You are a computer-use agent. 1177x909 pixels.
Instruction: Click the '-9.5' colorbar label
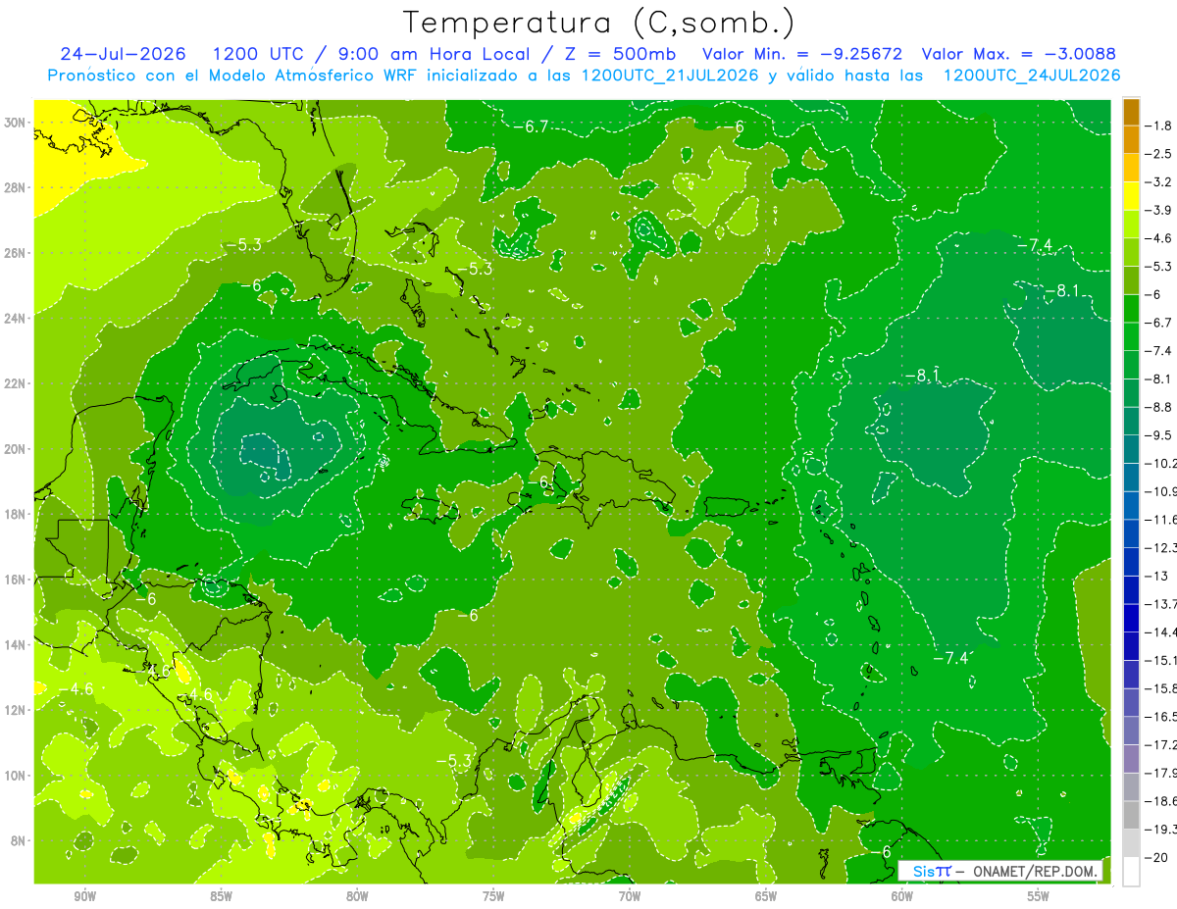click(1159, 435)
